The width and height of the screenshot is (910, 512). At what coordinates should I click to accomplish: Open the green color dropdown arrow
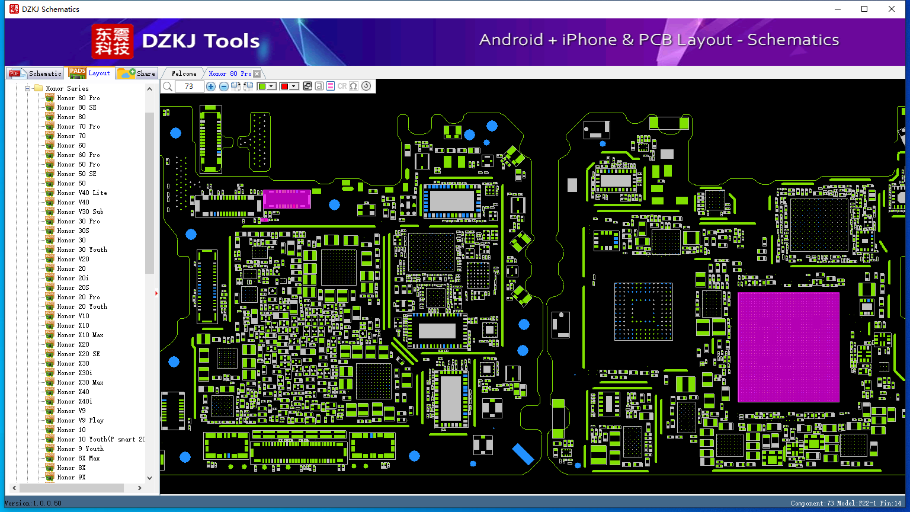(x=272, y=87)
